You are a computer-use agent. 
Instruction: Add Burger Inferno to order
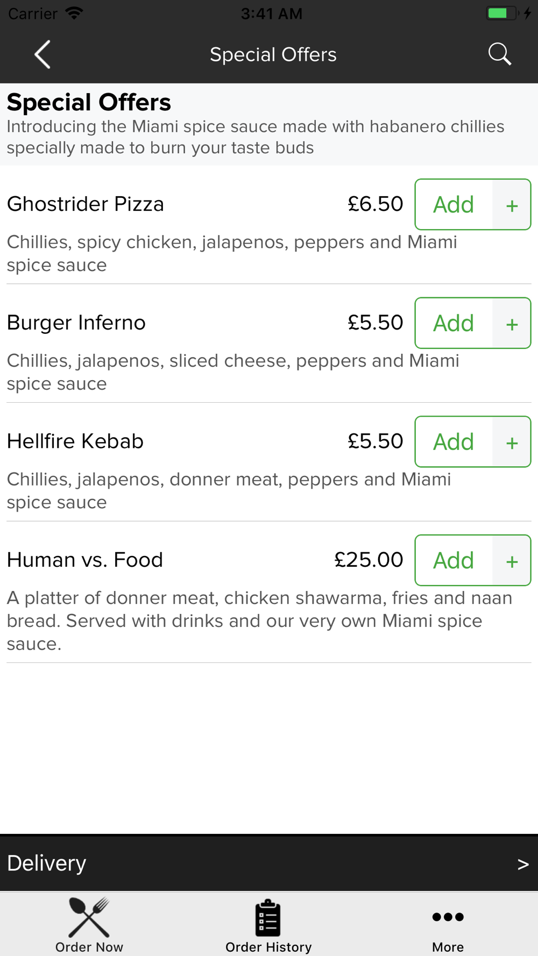pyautogui.click(x=454, y=324)
